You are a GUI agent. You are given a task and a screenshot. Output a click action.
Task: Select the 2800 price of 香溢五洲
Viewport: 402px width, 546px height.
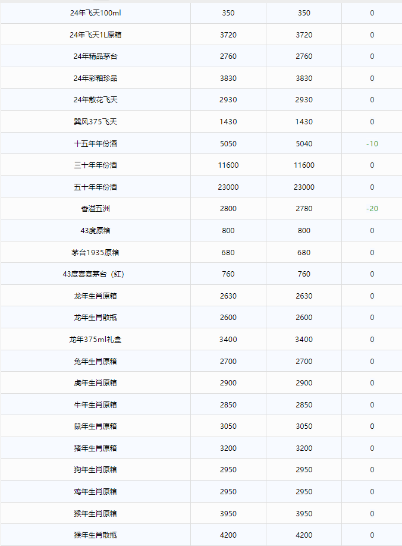pyautogui.click(x=228, y=209)
